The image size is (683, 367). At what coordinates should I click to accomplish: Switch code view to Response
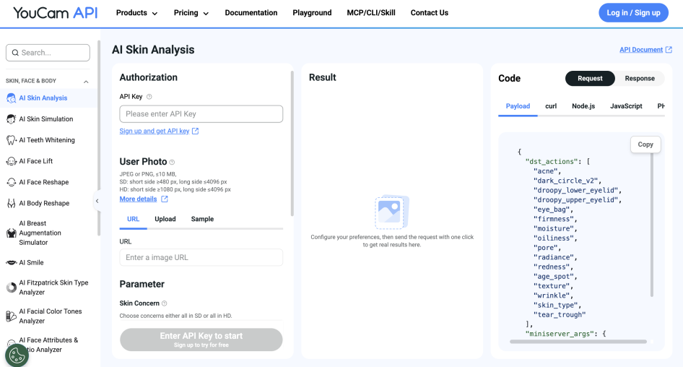click(x=640, y=79)
